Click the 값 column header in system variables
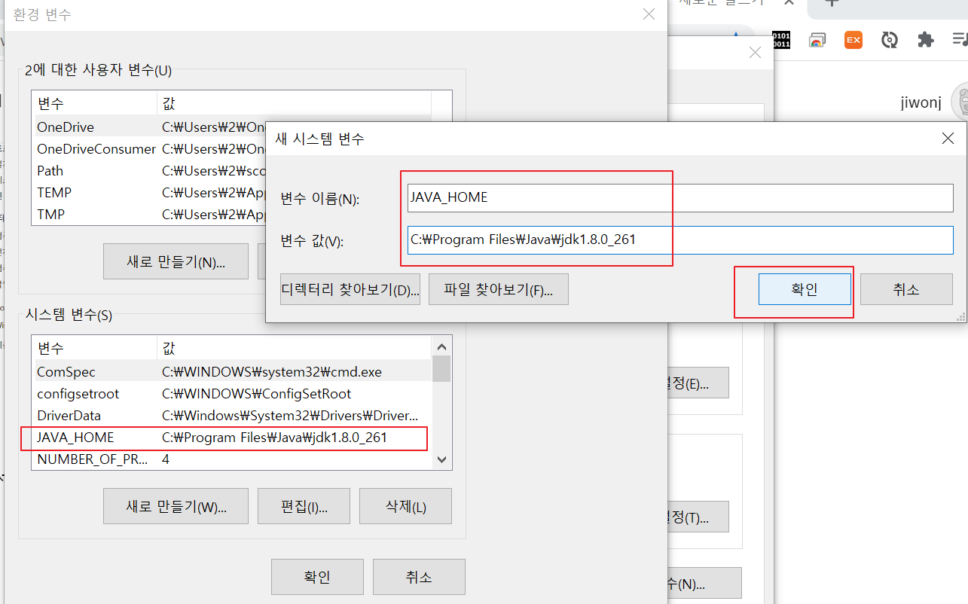 tap(294, 348)
